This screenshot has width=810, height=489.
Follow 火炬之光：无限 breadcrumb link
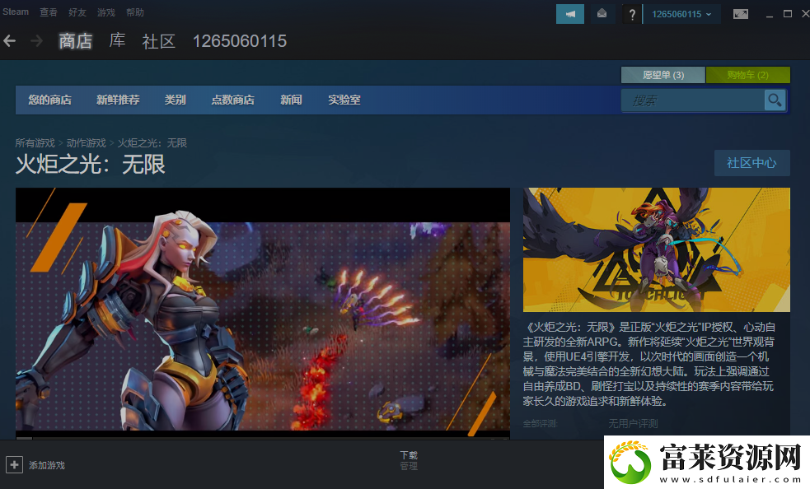point(152,142)
